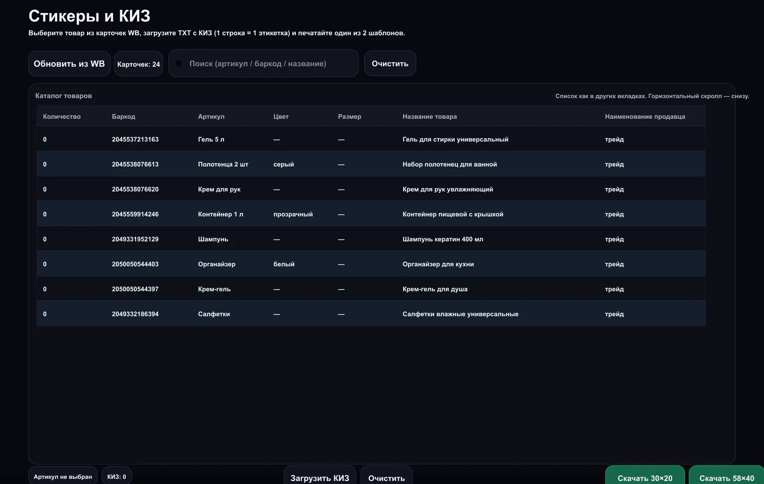Image resolution: width=764 pixels, height=484 pixels.
Task: Click the article Органайзер cell
Action: (x=217, y=264)
